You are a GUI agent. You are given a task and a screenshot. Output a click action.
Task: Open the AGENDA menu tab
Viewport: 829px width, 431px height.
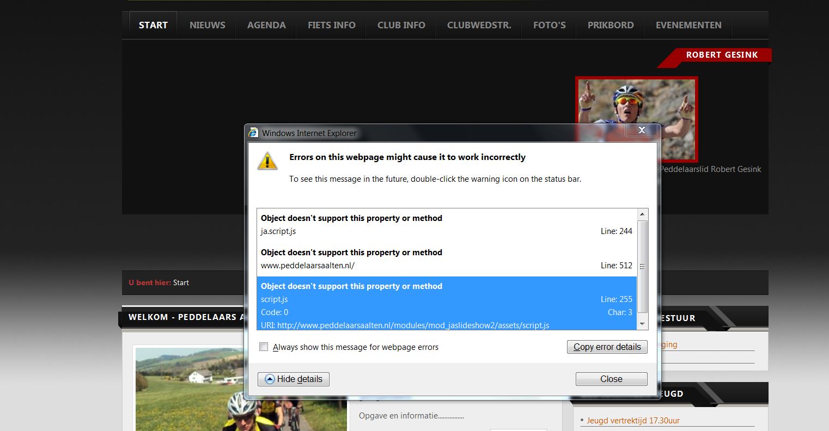click(266, 25)
